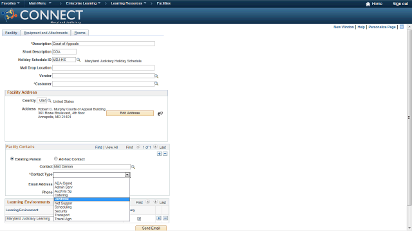
Task: Select the Existing Person radio button
Action: (x=12, y=158)
